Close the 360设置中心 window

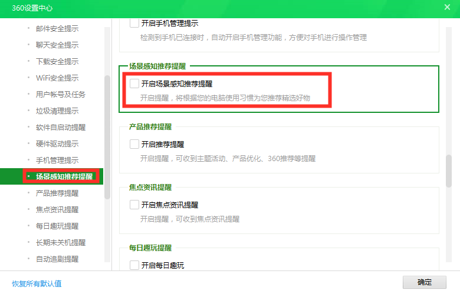coord(447,7)
